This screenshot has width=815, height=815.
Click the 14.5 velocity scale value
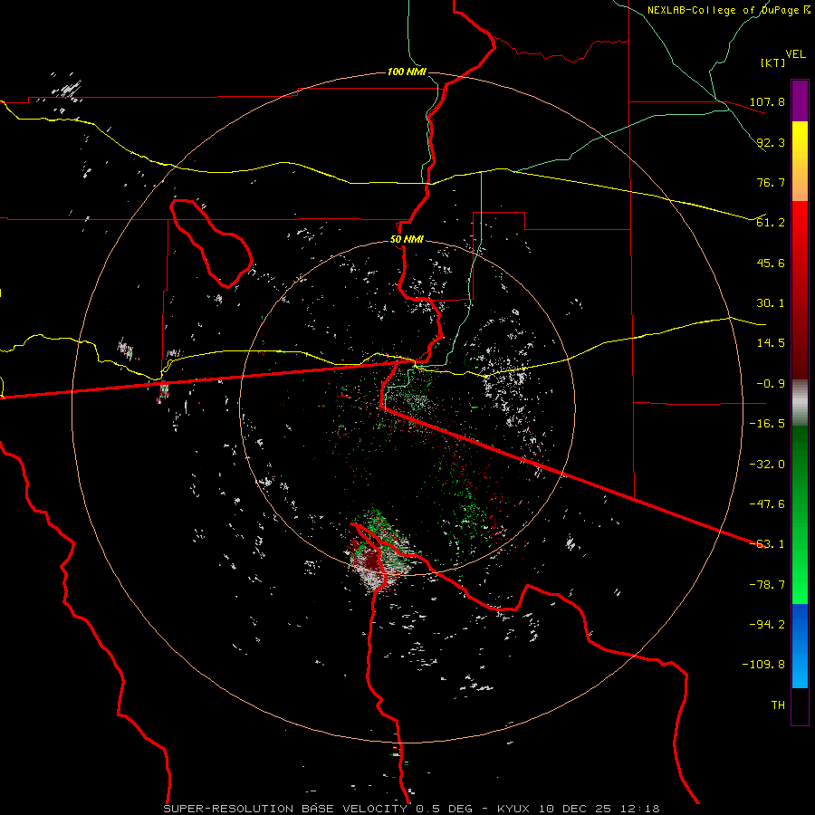pos(771,343)
